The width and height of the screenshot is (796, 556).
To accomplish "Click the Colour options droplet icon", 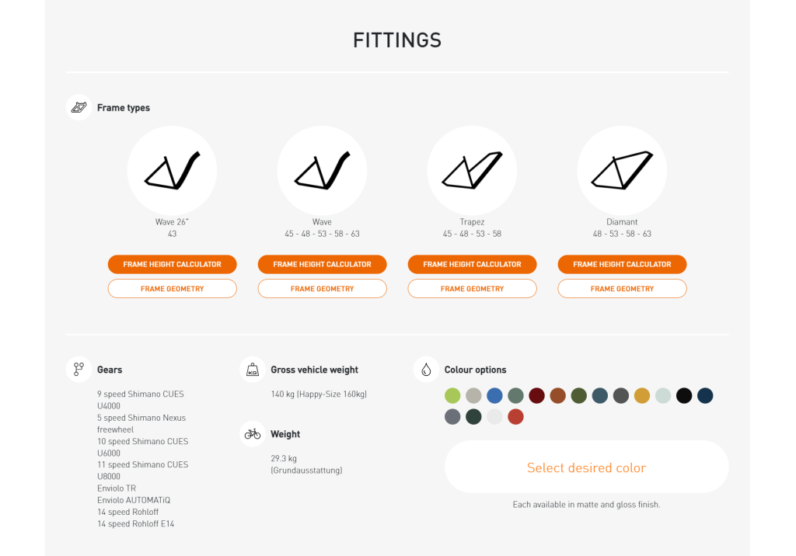I will point(426,370).
